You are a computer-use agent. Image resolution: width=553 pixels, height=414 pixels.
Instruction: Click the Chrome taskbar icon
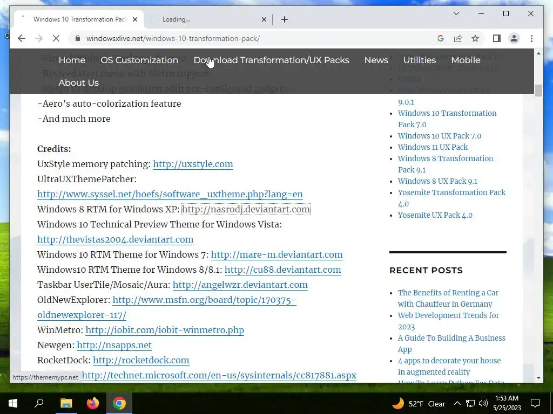pyautogui.click(x=119, y=403)
